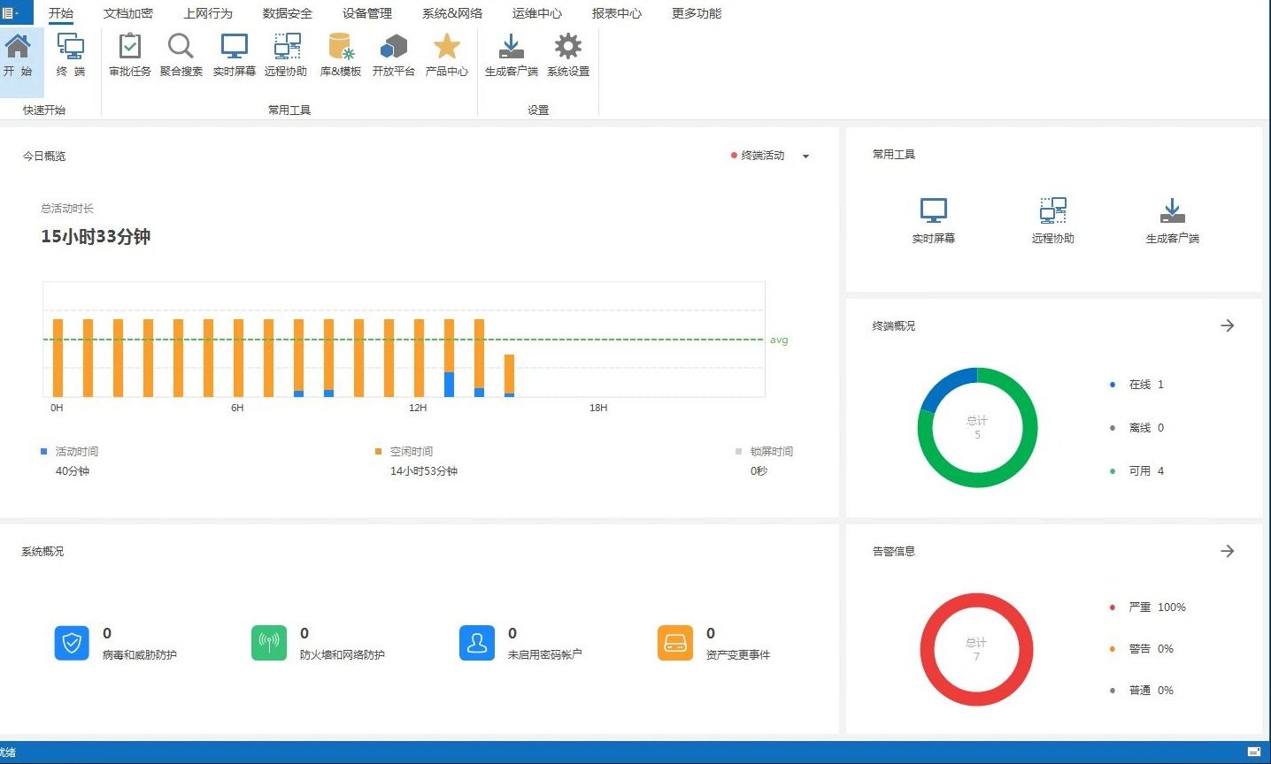Switch to the 运维中心 tab

[537, 13]
